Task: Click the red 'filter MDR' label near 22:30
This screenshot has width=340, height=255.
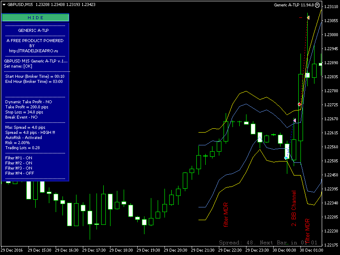Action: click(x=226, y=215)
